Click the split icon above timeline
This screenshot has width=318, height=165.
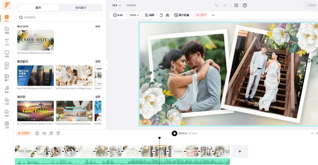click(x=44, y=133)
